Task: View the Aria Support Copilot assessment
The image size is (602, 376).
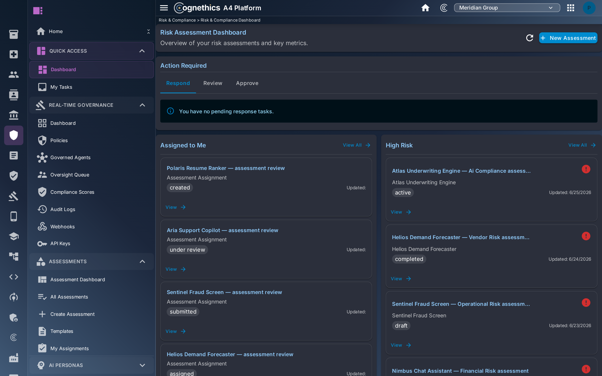Action: [176, 269]
